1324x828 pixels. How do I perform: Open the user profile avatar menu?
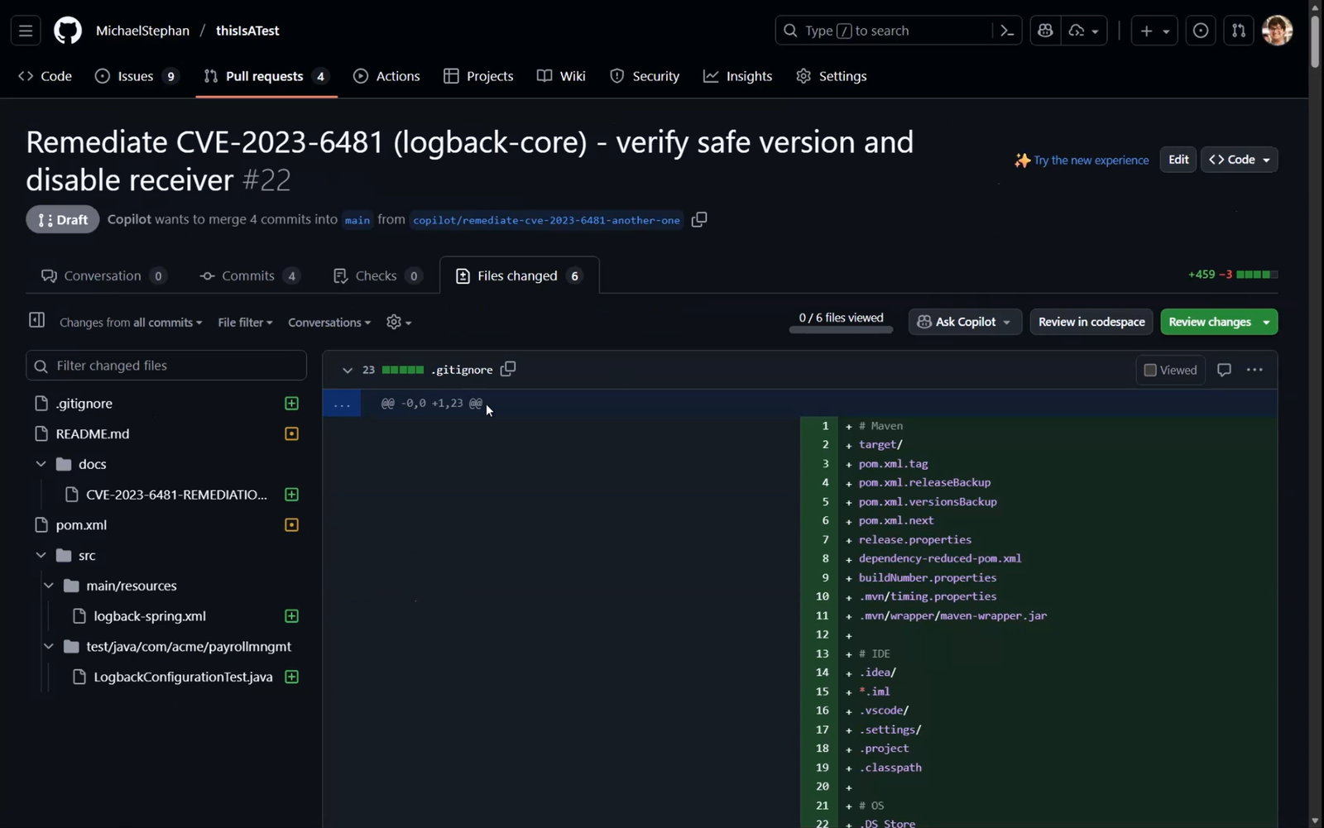(1278, 31)
